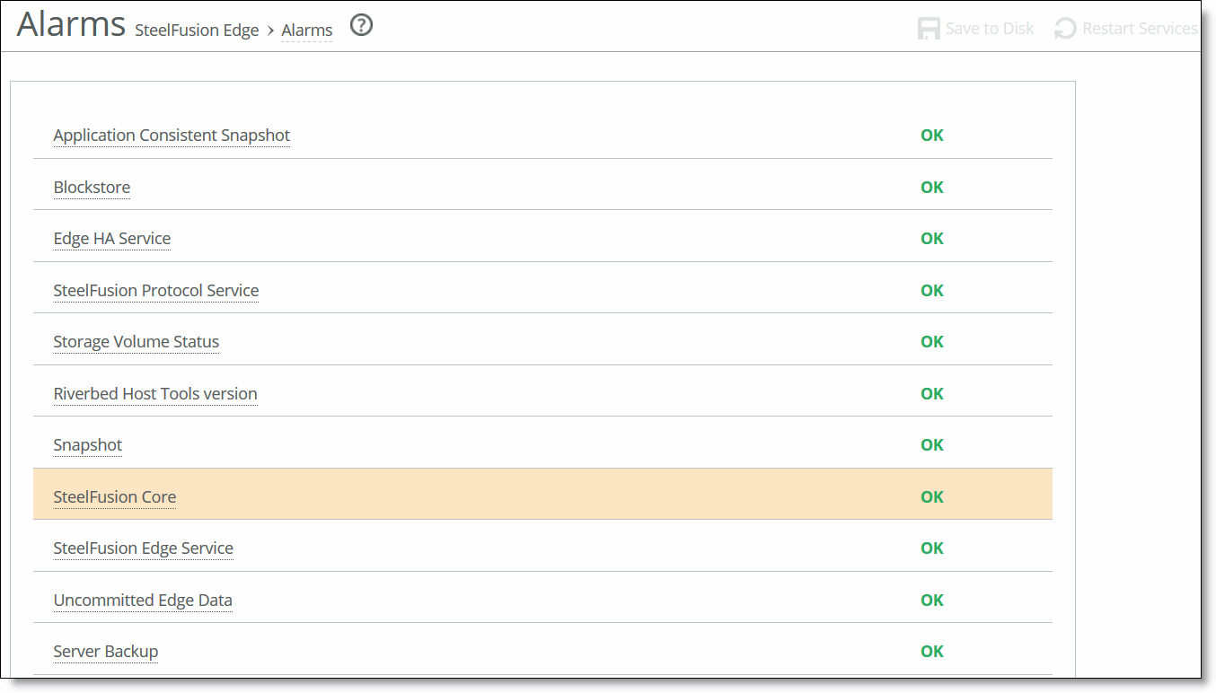Image resolution: width=1216 pixels, height=693 pixels.
Task: Open Application Consistent Snapshot alarm link
Action: click(172, 136)
